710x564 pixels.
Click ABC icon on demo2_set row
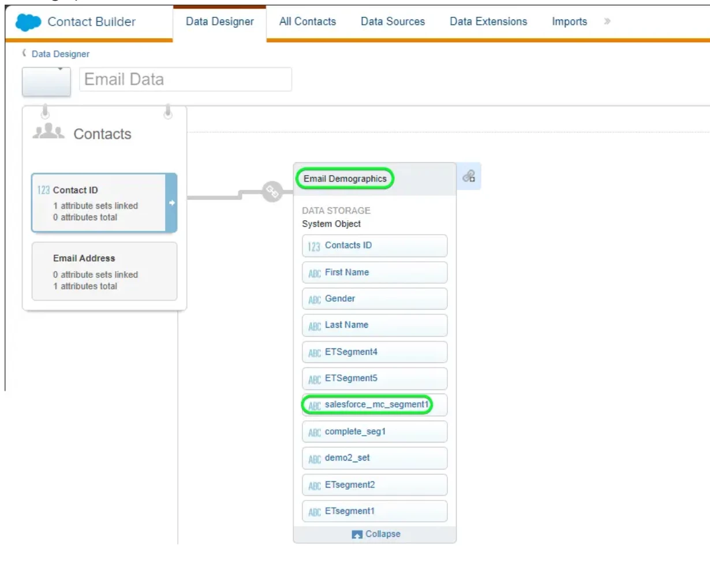[x=315, y=459]
